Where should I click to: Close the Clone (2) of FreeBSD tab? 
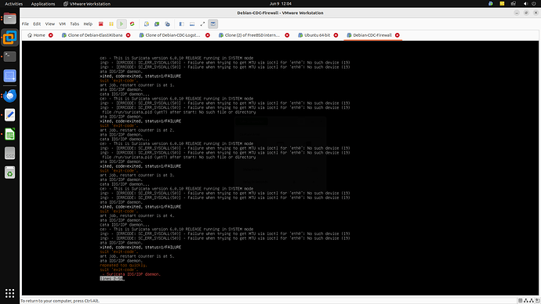click(287, 35)
